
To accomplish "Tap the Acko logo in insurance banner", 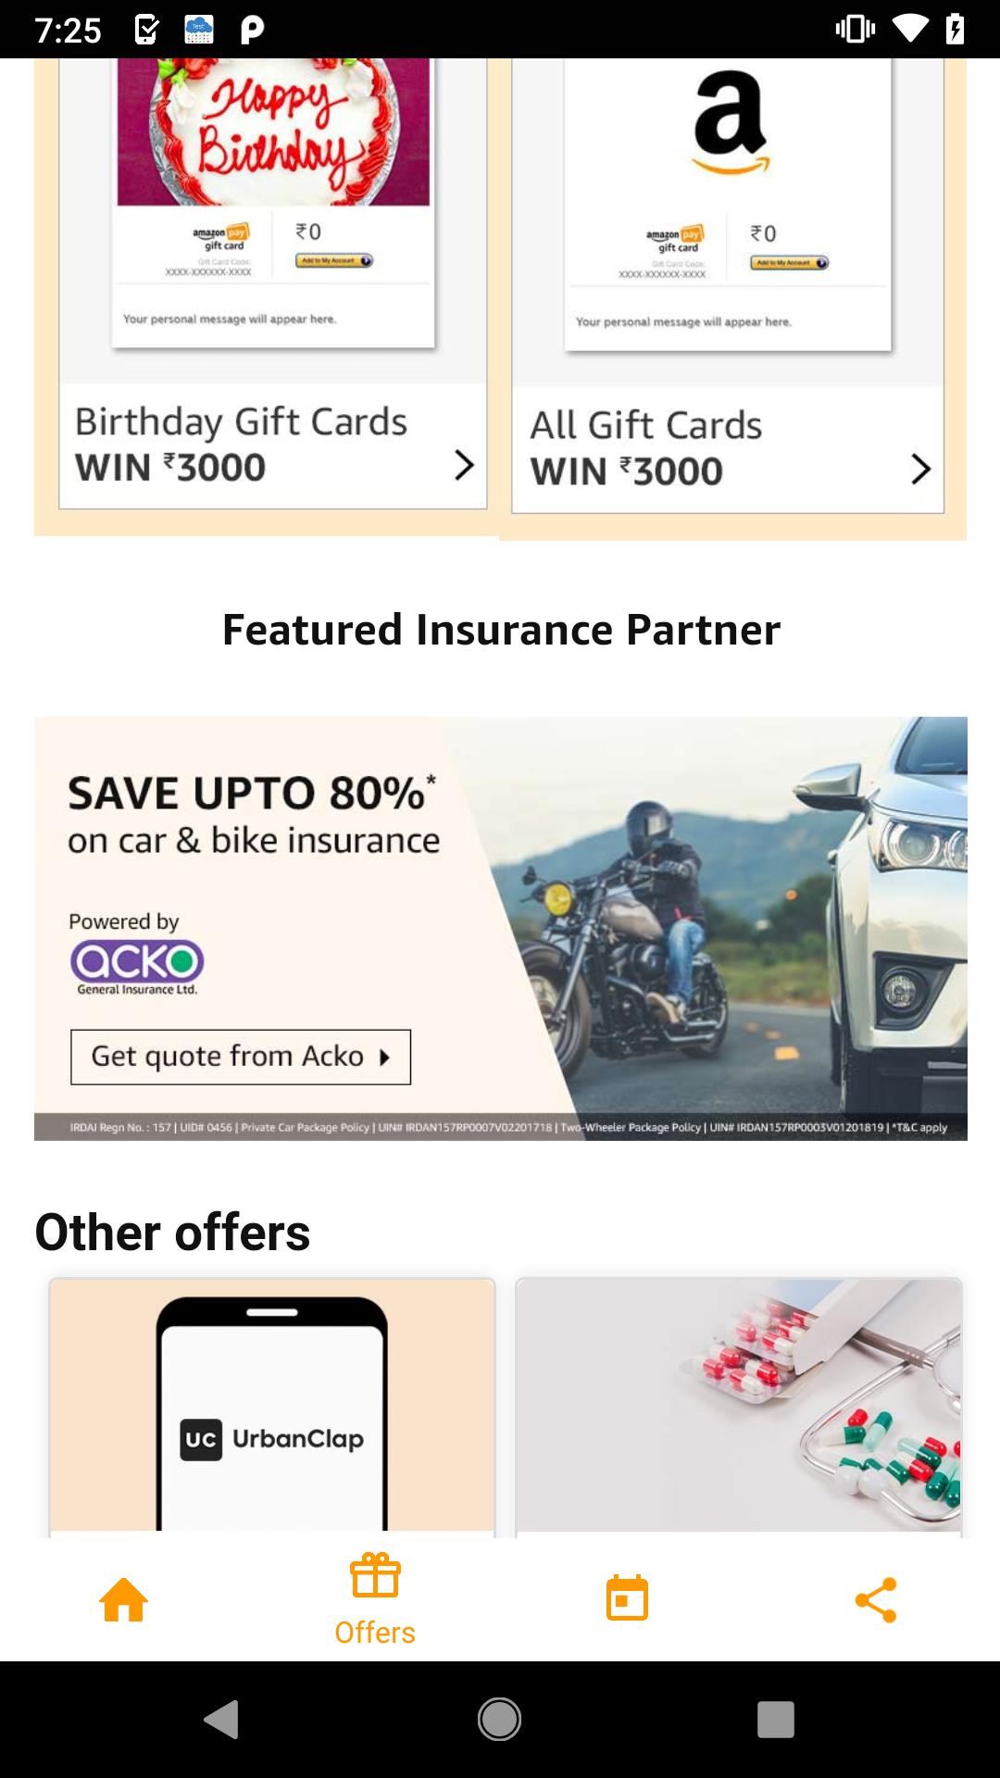I will [137, 967].
